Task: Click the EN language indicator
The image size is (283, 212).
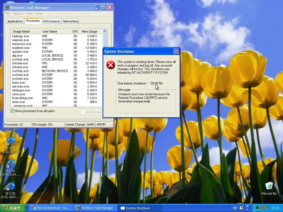Action: point(235,208)
